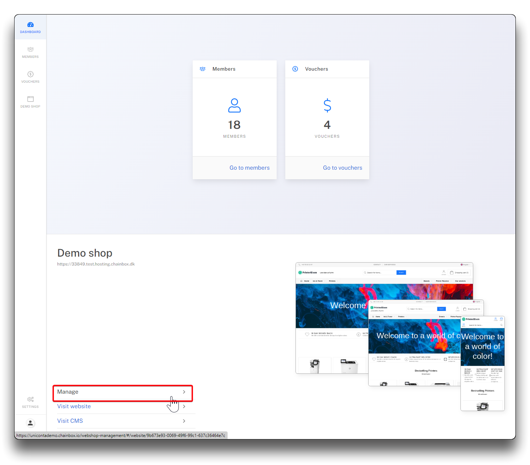Click the small people icon in Members card header
Viewport: 530px width, 465px height.
(x=203, y=69)
